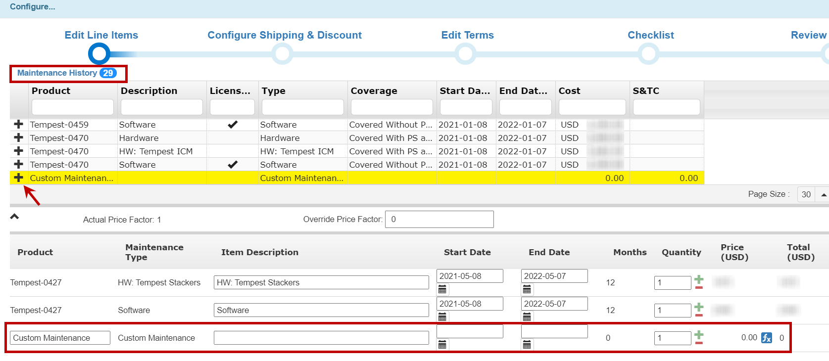The height and width of the screenshot is (361, 829).
Task: Click the Override Price Factor field
Action: pos(439,219)
